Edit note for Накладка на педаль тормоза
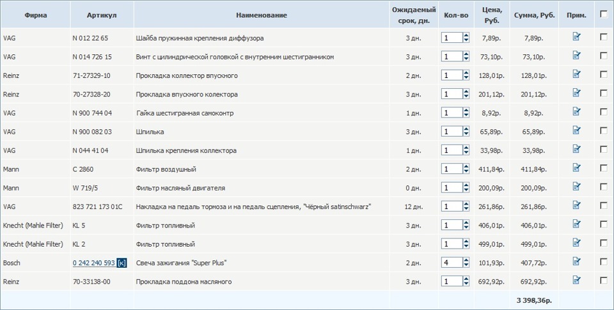The height and width of the screenshot is (310, 614). click(577, 206)
